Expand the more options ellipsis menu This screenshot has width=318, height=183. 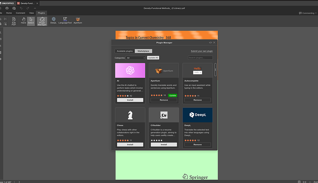35,8
